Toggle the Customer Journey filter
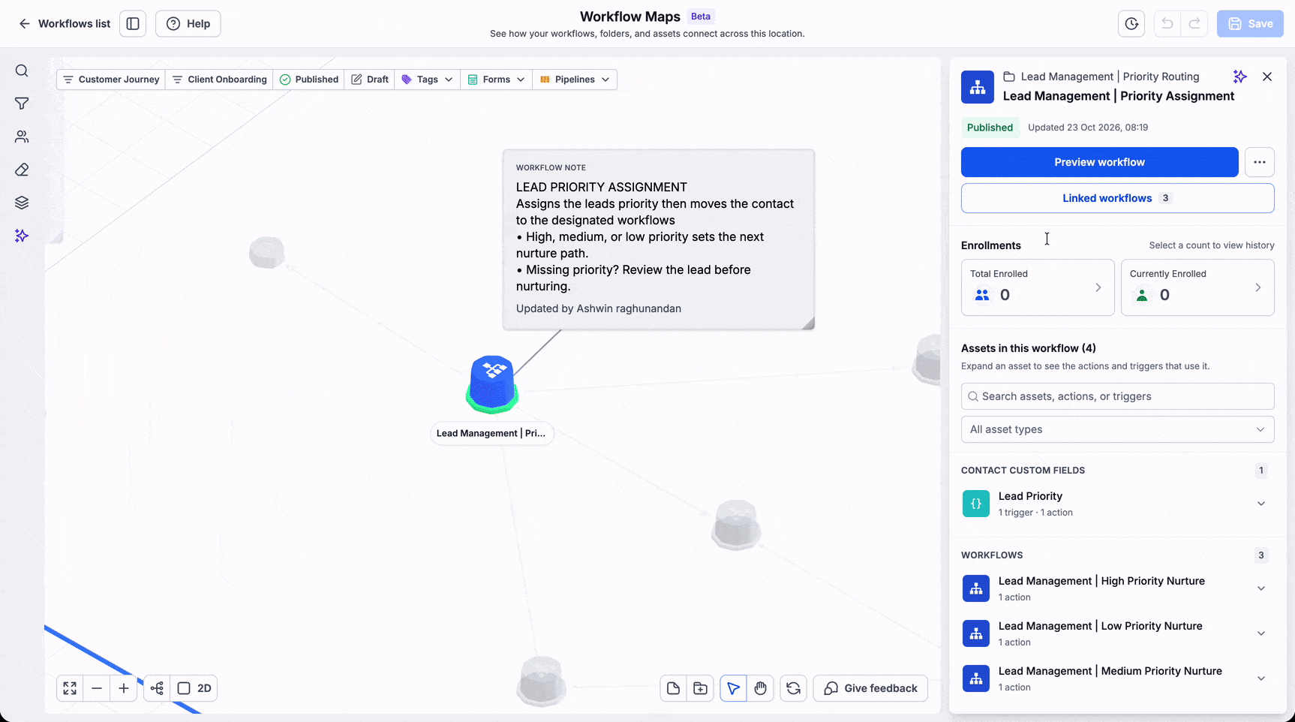 111,80
